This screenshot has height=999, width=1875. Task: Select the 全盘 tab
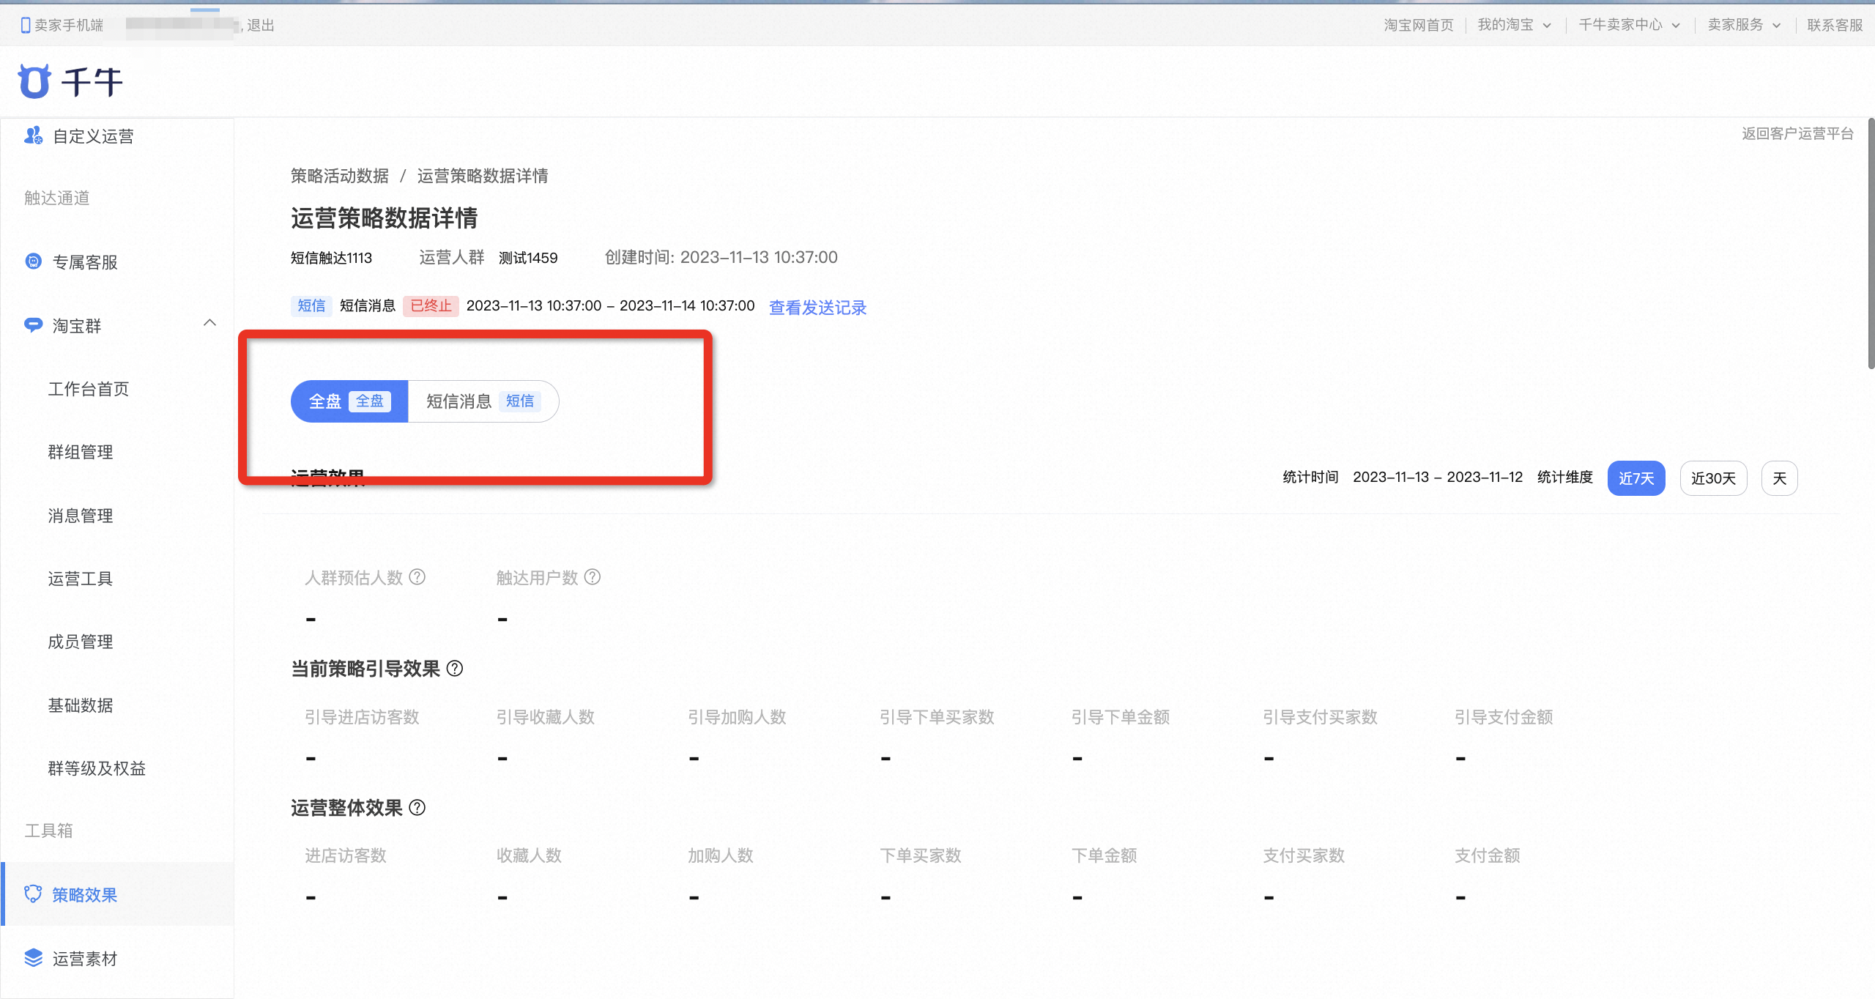(349, 401)
